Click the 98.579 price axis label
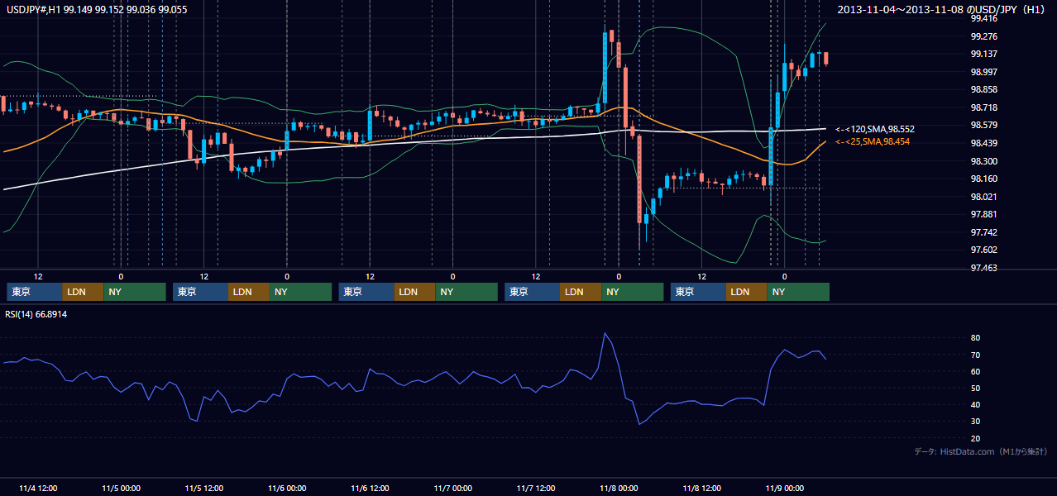This screenshot has width=1057, height=496. pos(983,125)
